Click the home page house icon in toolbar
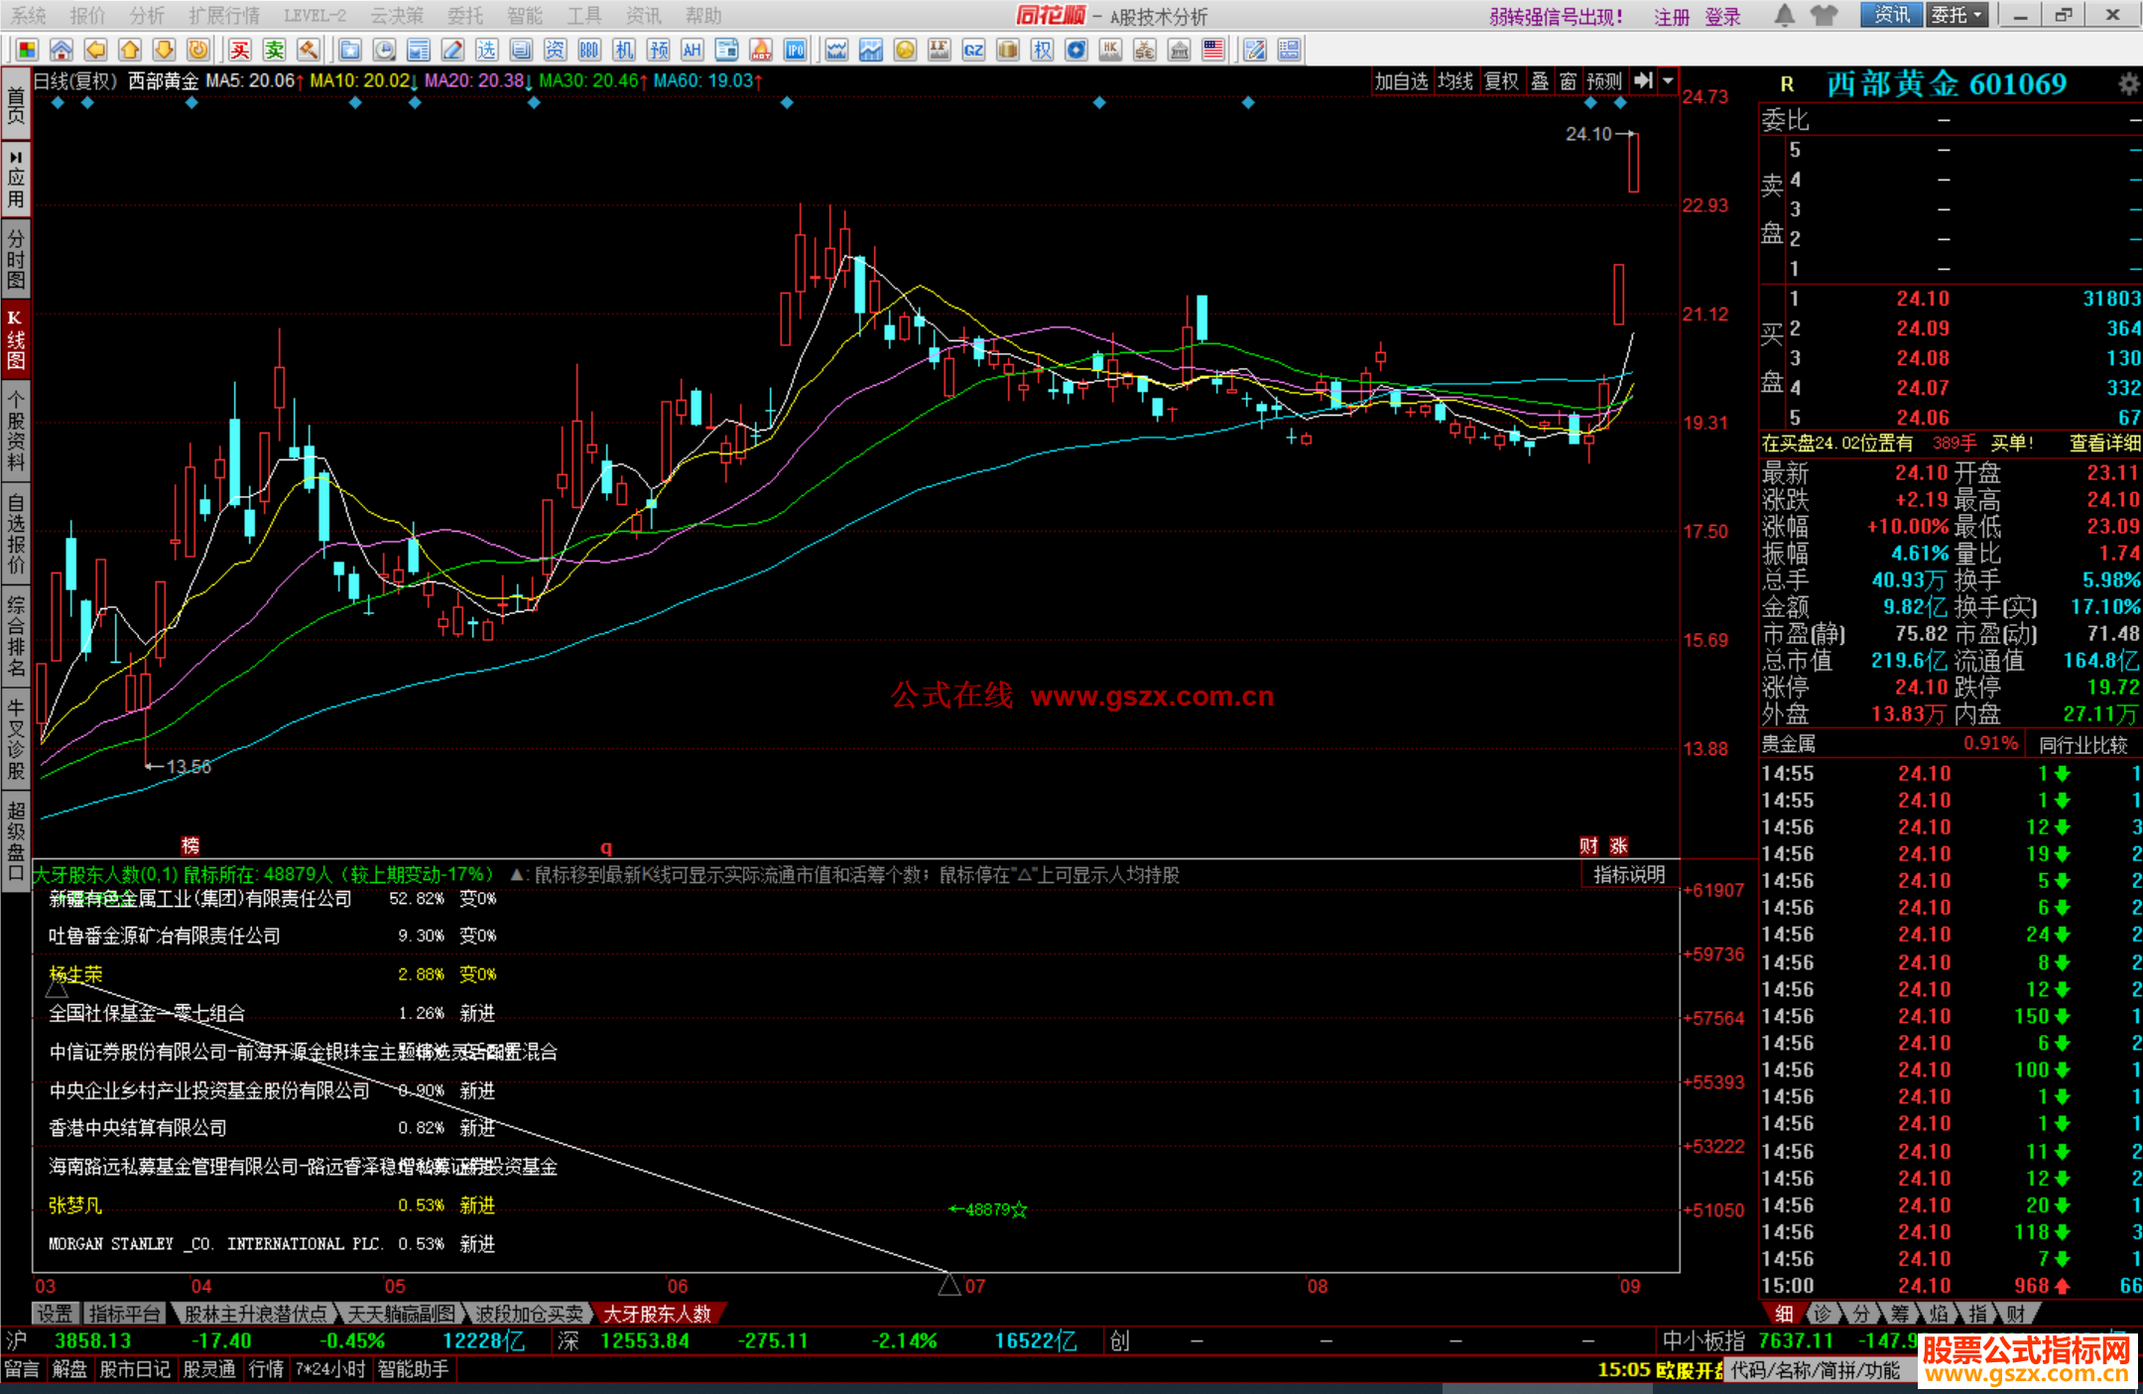 [62, 50]
